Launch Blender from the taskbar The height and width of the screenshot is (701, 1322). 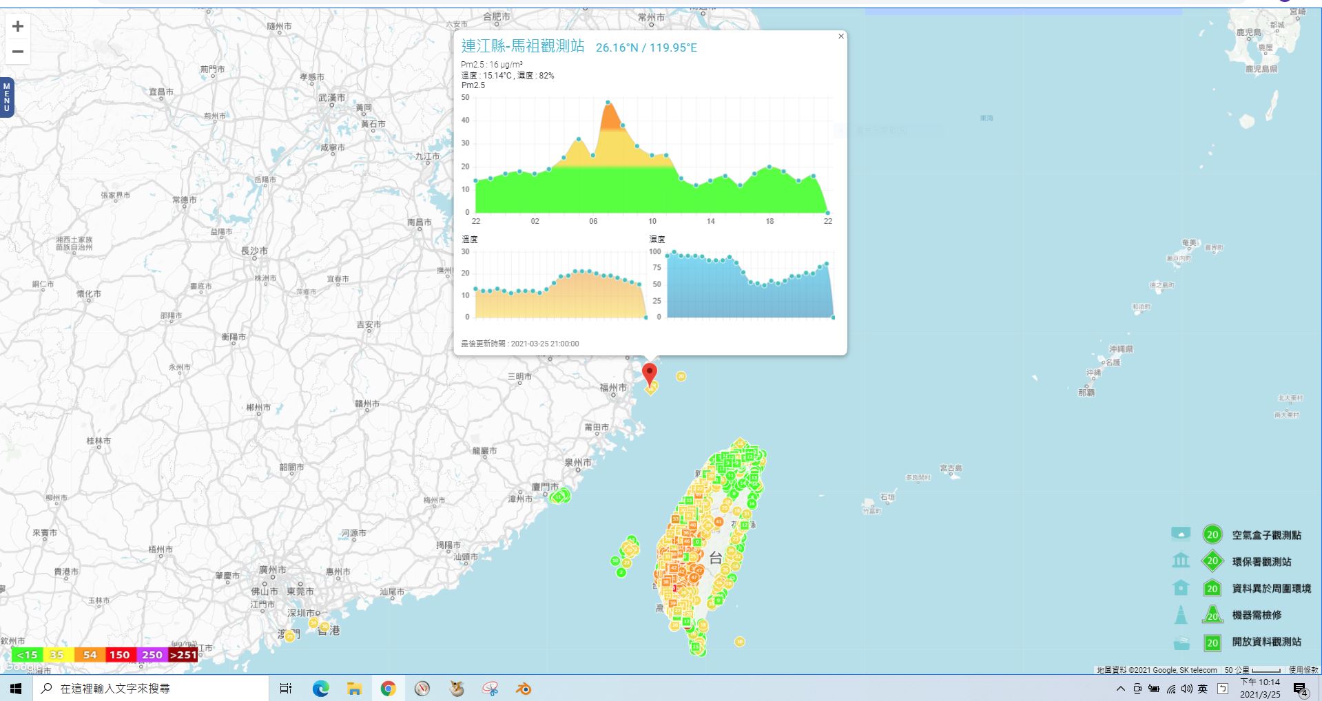[524, 688]
